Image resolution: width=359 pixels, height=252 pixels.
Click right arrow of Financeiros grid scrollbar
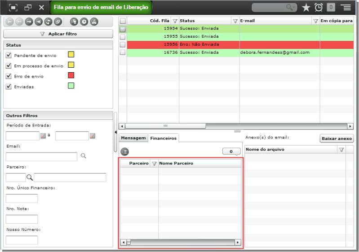tap(238, 242)
